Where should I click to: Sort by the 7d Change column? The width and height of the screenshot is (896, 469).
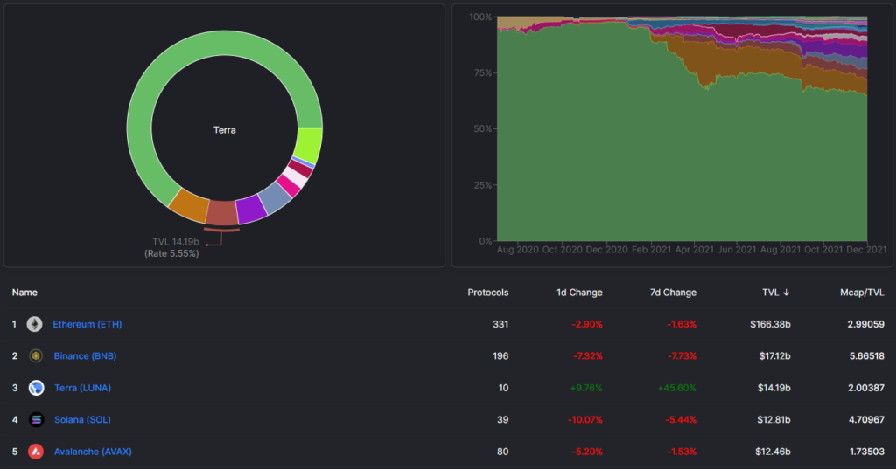click(673, 293)
